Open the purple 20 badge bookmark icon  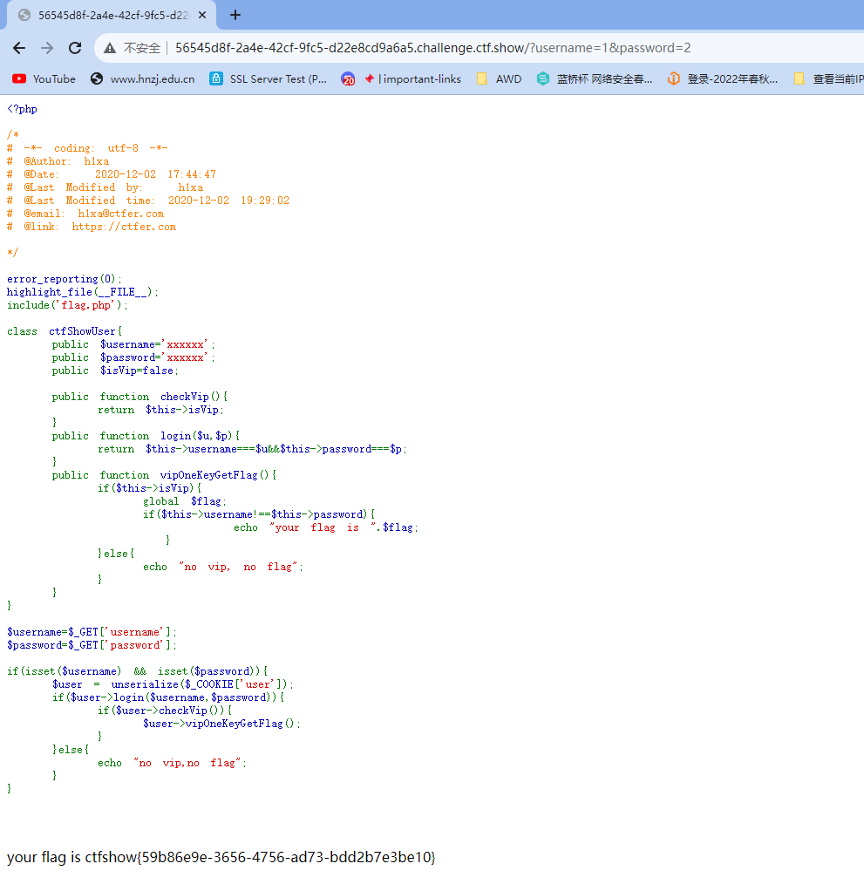coord(348,79)
